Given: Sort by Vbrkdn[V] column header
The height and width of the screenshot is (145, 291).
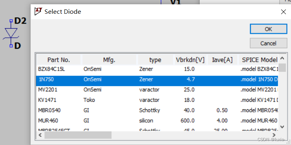Looking at the screenshot, I should pyautogui.click(x=190, y=60).
